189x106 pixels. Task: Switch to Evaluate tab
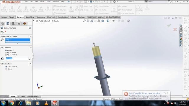click(73, 17)
